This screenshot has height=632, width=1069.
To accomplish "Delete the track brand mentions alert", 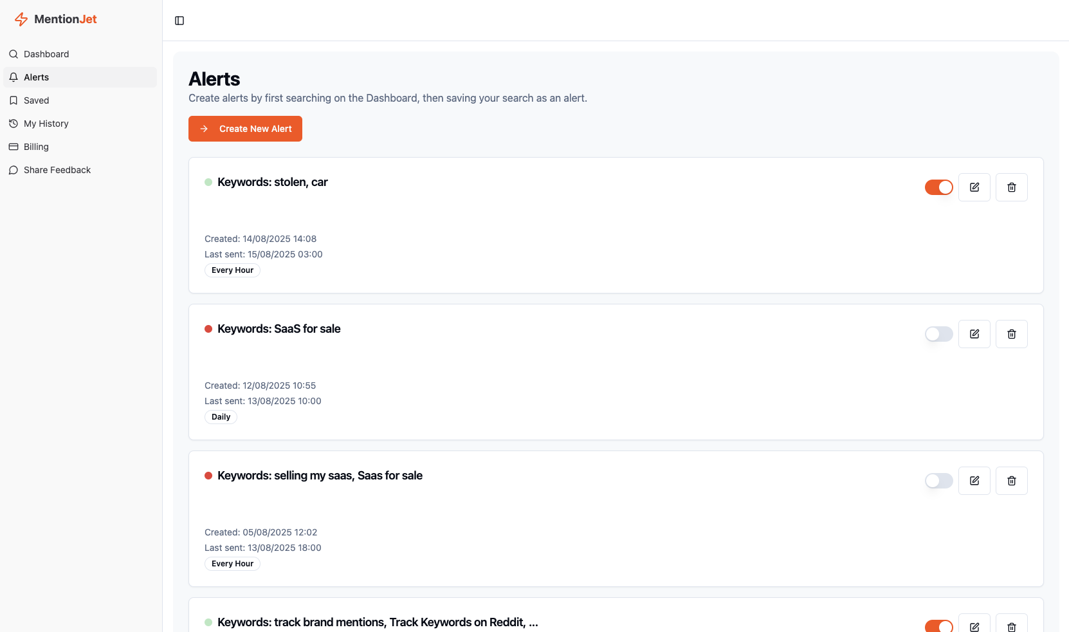I will pyautogui.click(x=1011, y=626).
